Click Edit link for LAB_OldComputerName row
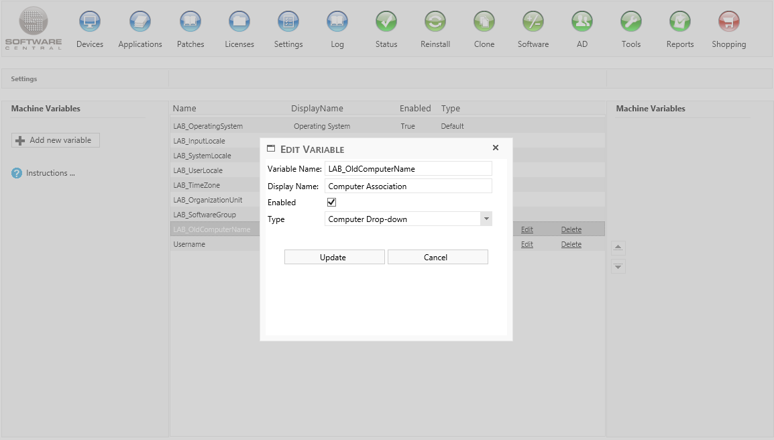774x440 pixels. coord(527,229)
